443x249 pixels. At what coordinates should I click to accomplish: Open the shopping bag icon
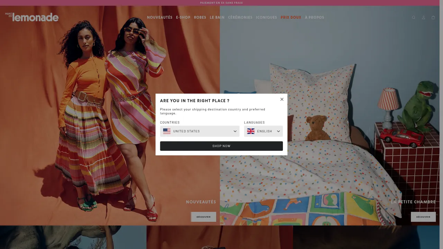point(433,18)
